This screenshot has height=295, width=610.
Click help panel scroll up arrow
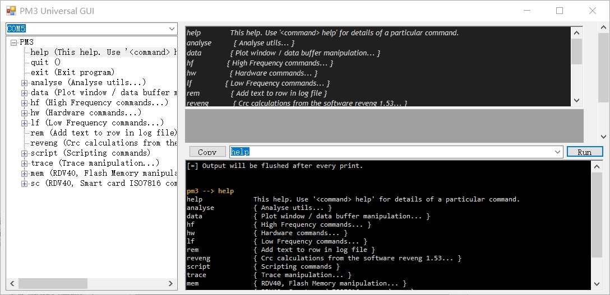[x=576, y=33]
